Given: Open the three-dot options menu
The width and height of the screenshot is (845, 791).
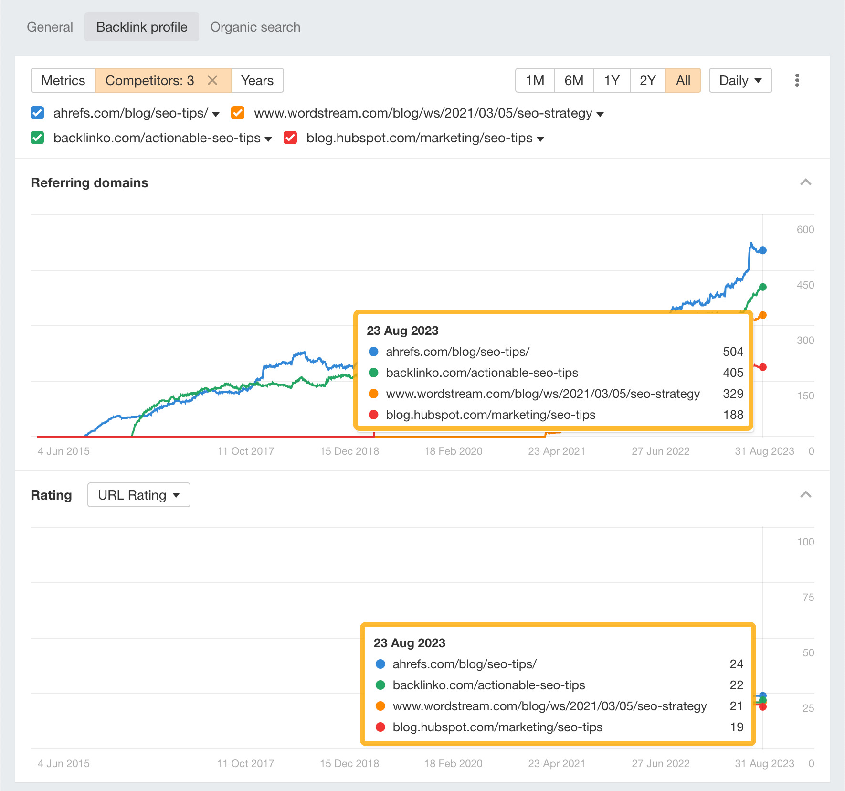Looking at the screenshot, I should (x=797, y=80).
